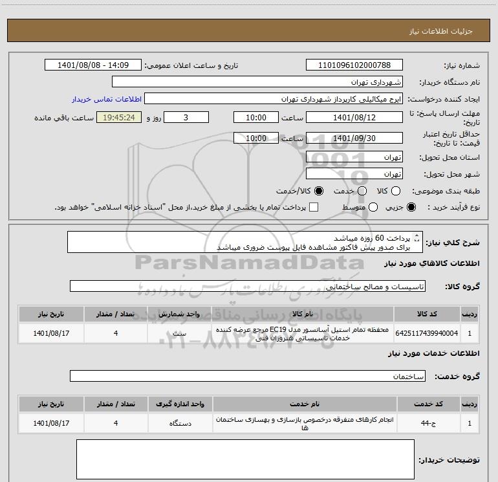Click the جزئیات اطلاعات نیاز page header
498x482 pixels.
click(248, 31)
